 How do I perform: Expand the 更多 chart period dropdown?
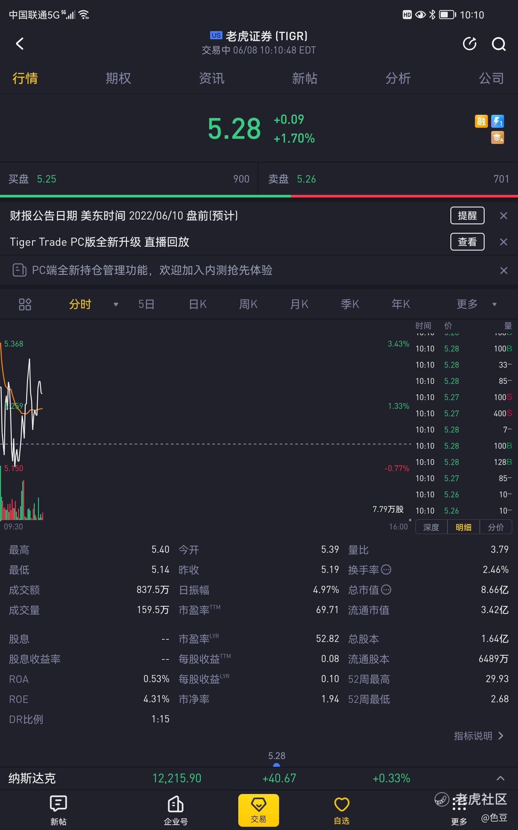[x=494, y=304]
